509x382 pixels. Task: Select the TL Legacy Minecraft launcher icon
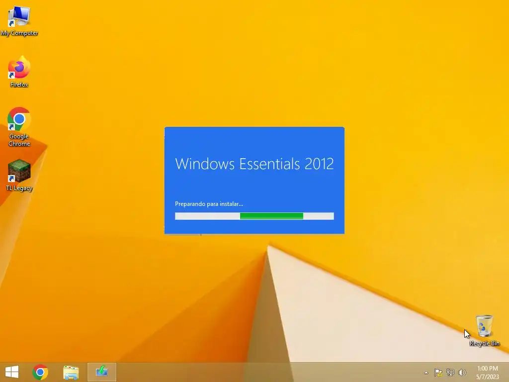coord(19,176)
